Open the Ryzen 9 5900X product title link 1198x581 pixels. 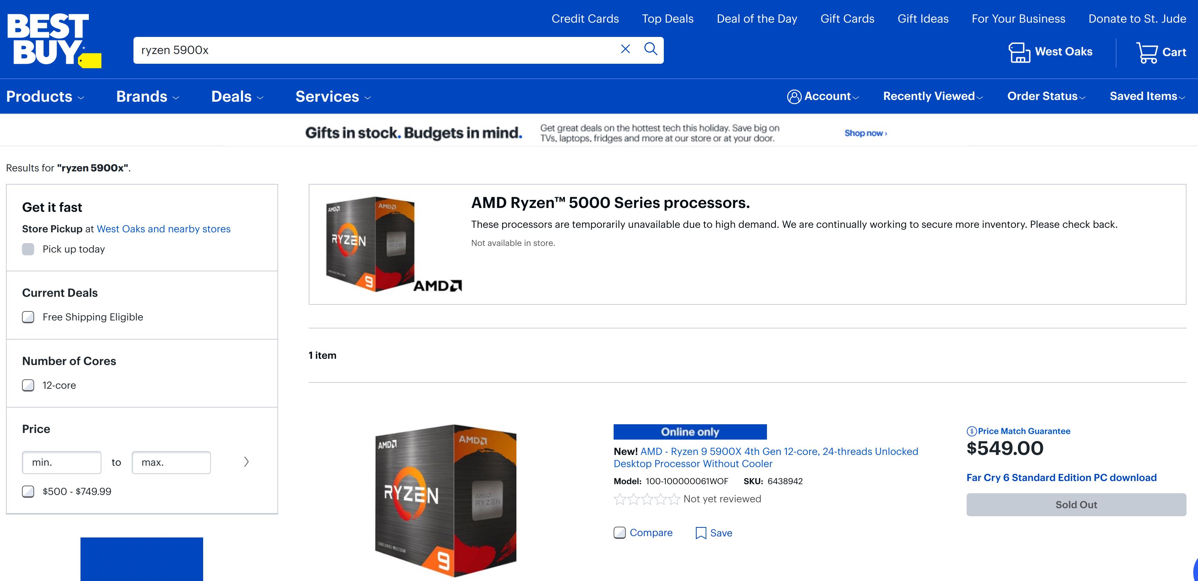(766, 457)
